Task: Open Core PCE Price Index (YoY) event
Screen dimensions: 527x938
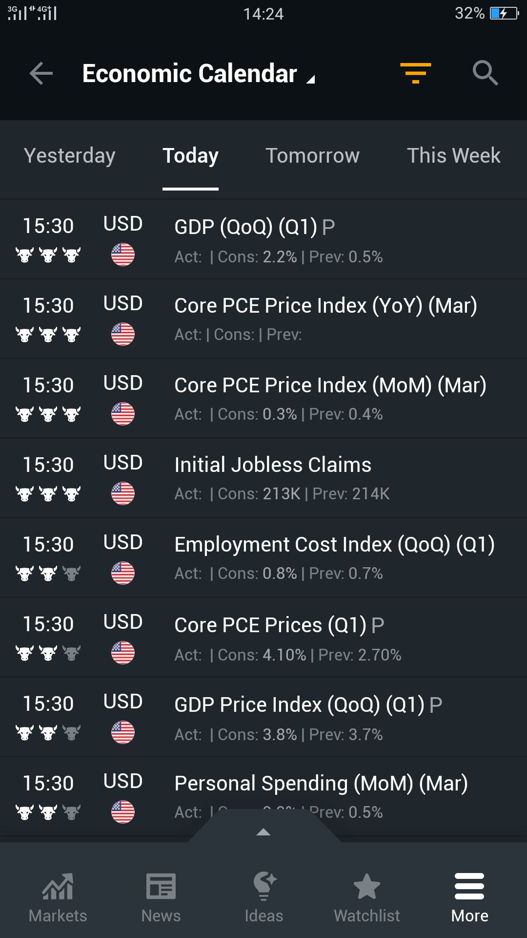Action: (325, 306)
